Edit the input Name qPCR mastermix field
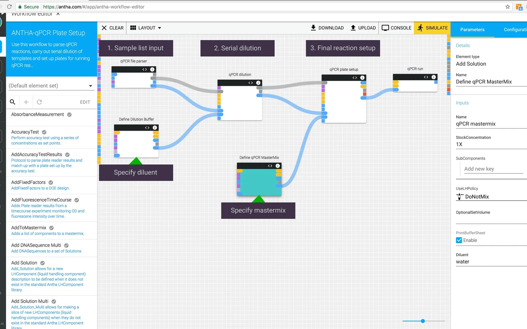Screen dimensions: 527x329 click(x=491, y=124)
